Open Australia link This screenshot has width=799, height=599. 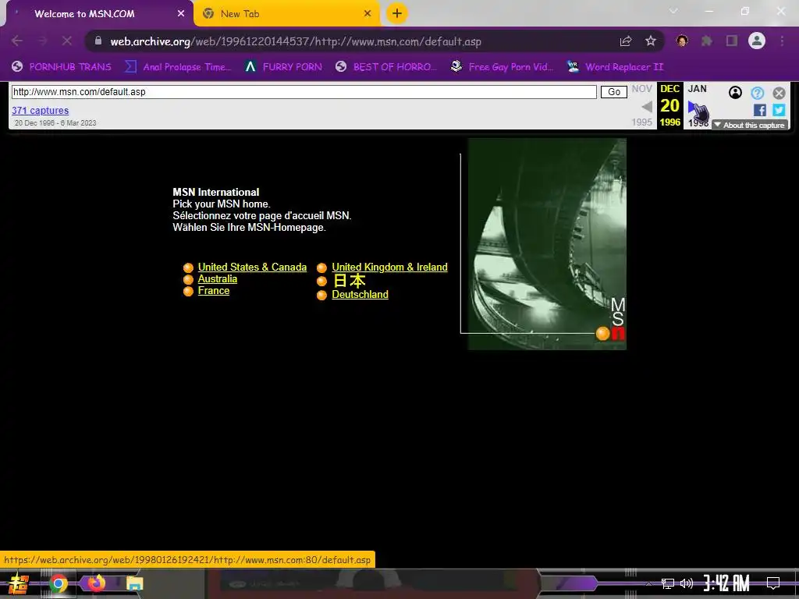point(218,278)
